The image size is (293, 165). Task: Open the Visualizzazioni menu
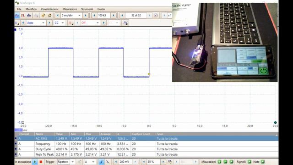[49, 9]
